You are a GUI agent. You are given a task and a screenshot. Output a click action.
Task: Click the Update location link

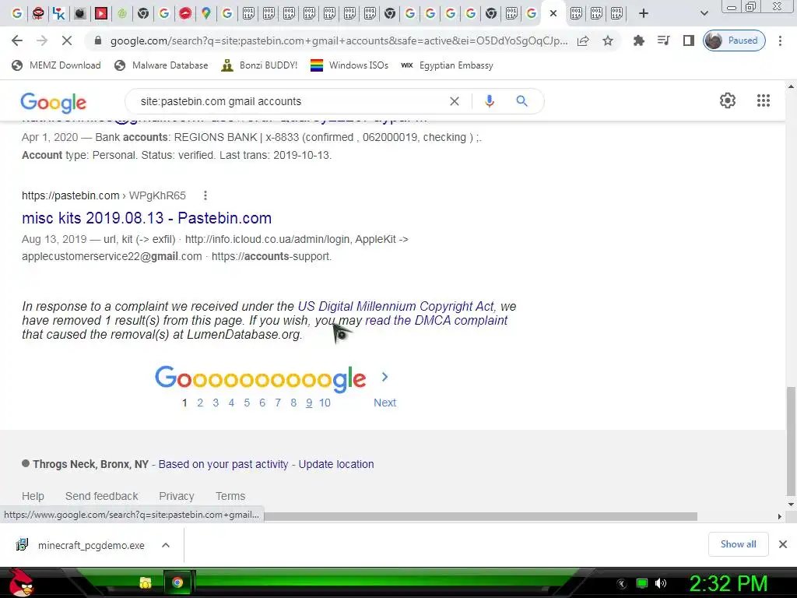pos(336,464)
